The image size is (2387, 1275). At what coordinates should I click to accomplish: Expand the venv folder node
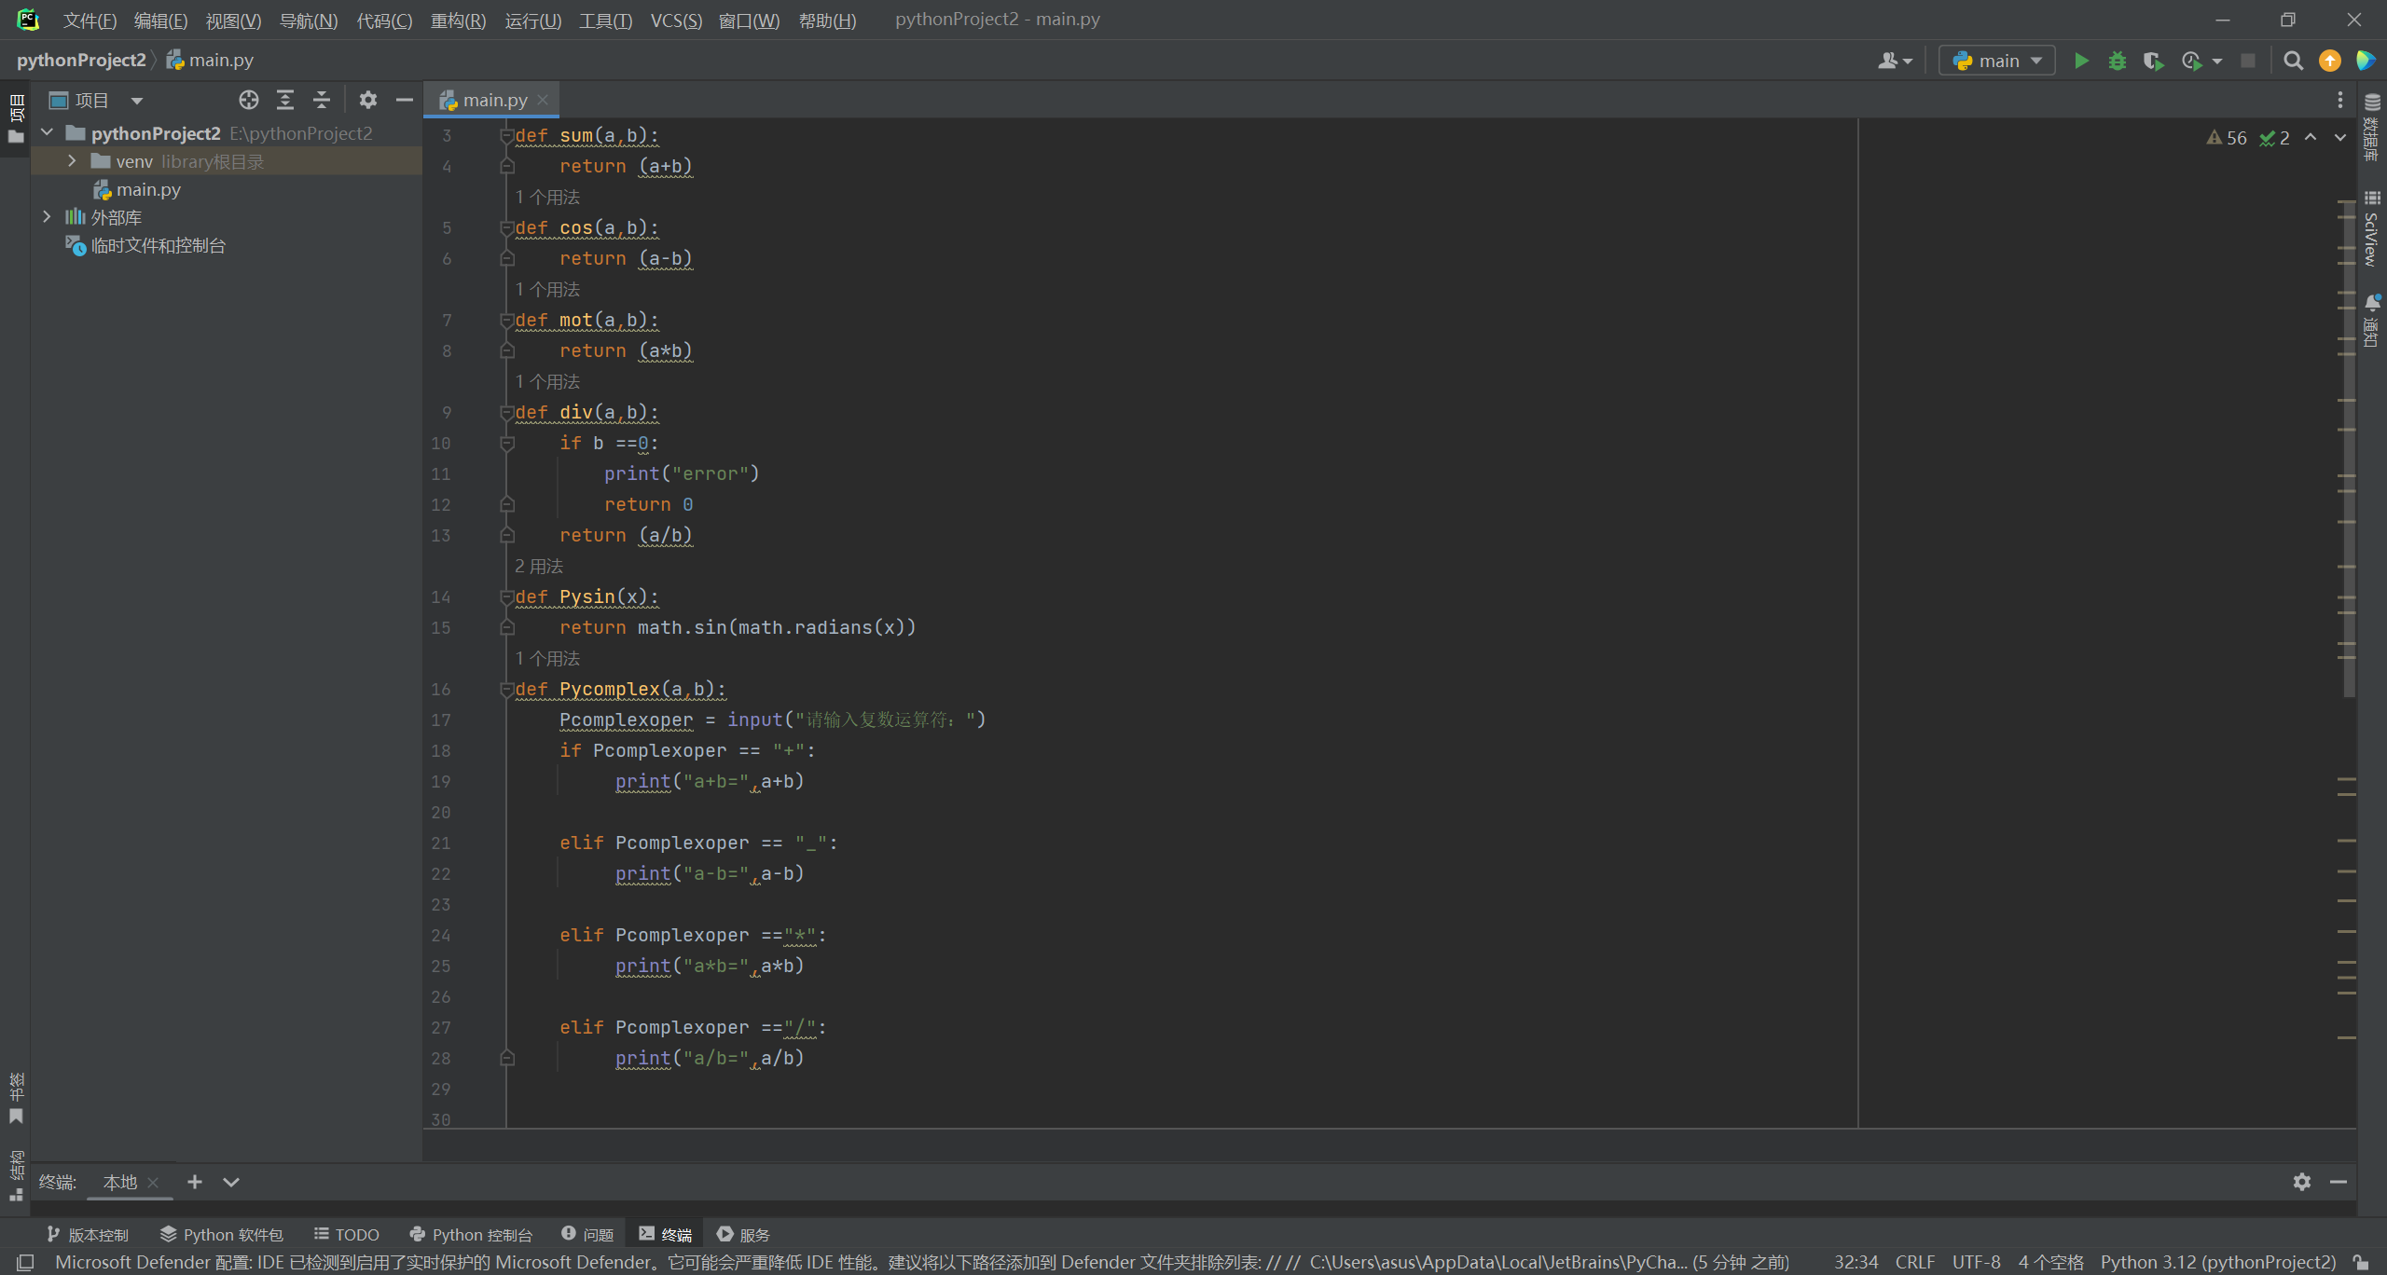72,161
